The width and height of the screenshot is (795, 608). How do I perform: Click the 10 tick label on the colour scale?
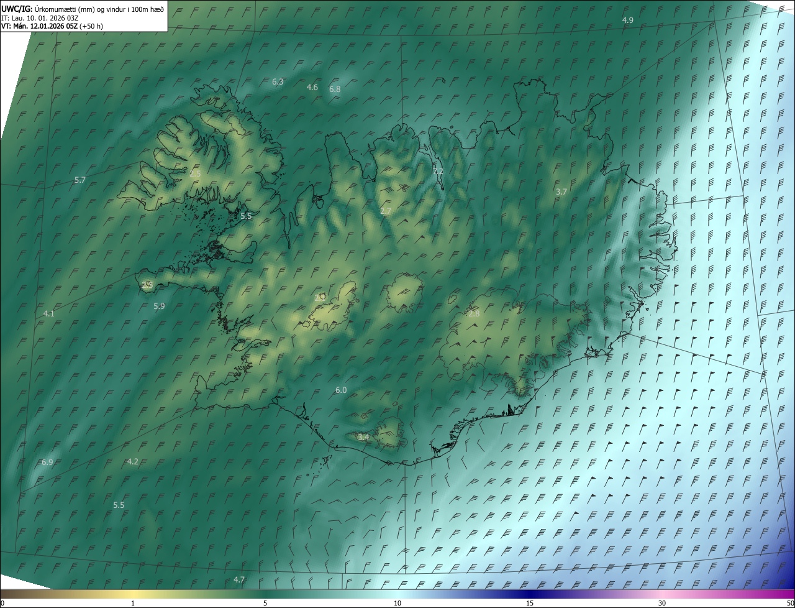397,604
